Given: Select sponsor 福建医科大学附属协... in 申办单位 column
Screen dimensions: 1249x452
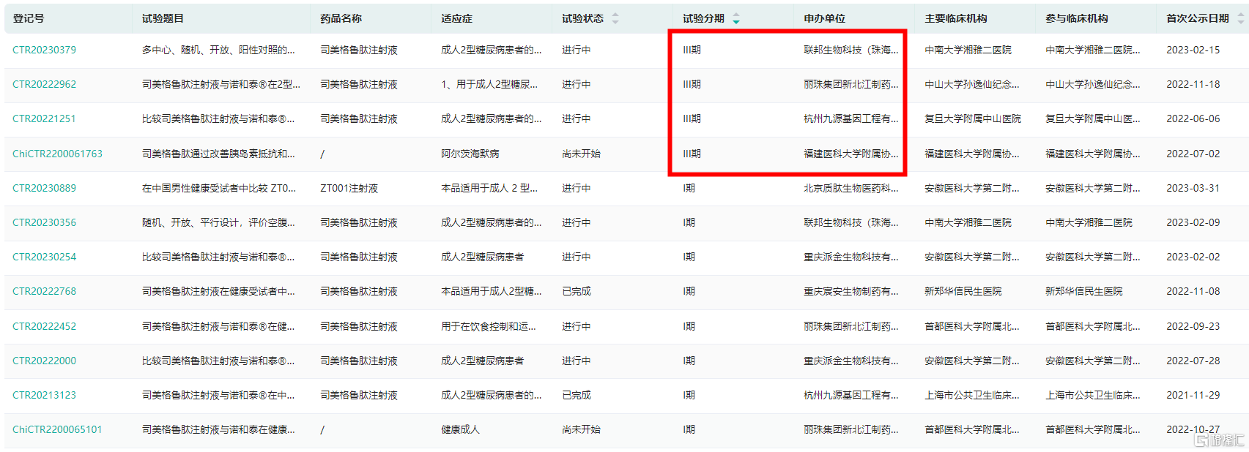Looking at the screenshot, I should [x=850, y=154].
